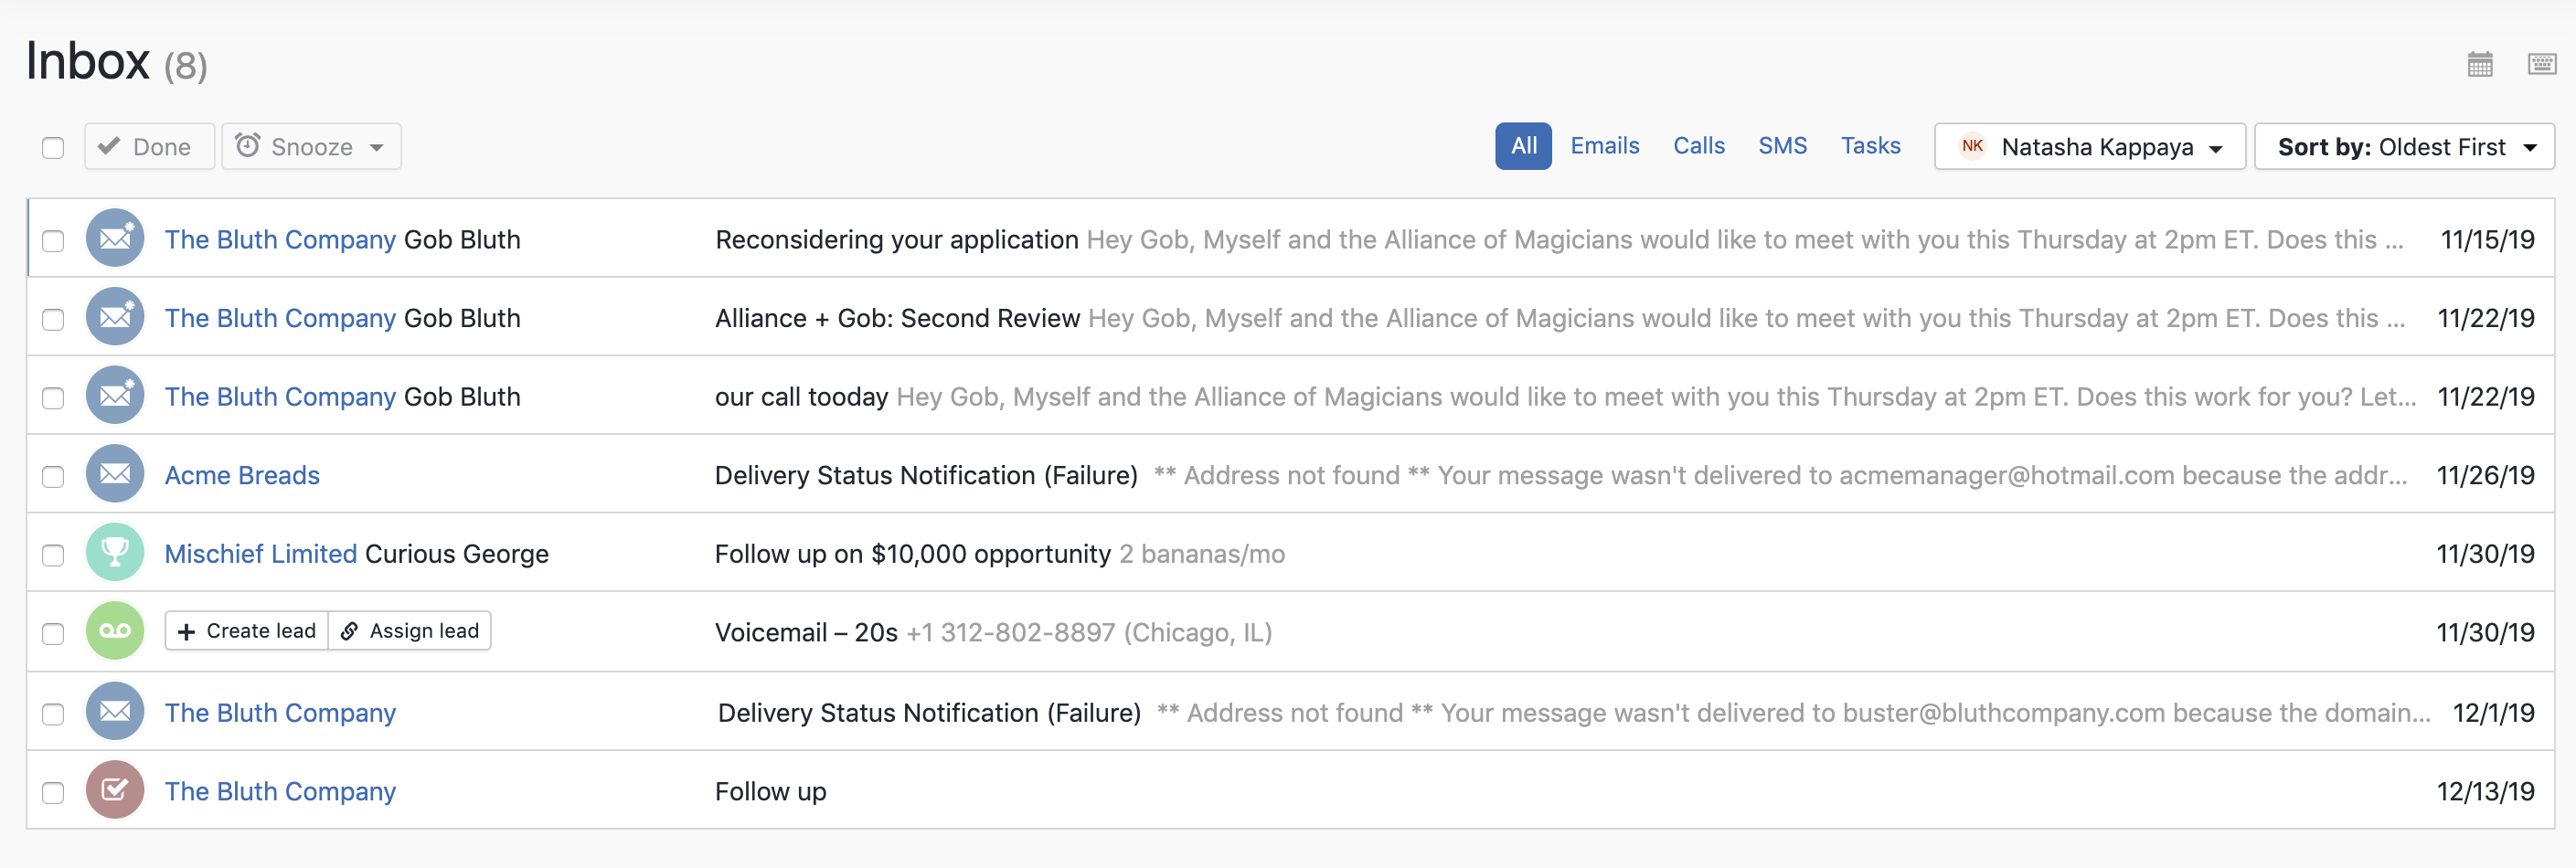Expand the Snooze dropdown
2576x868 pixels.
click(311, 147)
